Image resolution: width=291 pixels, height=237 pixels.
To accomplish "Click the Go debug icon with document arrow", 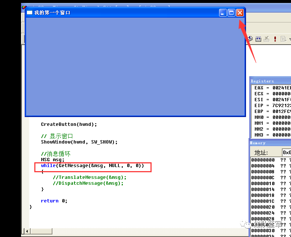I will tap(283, 39).
